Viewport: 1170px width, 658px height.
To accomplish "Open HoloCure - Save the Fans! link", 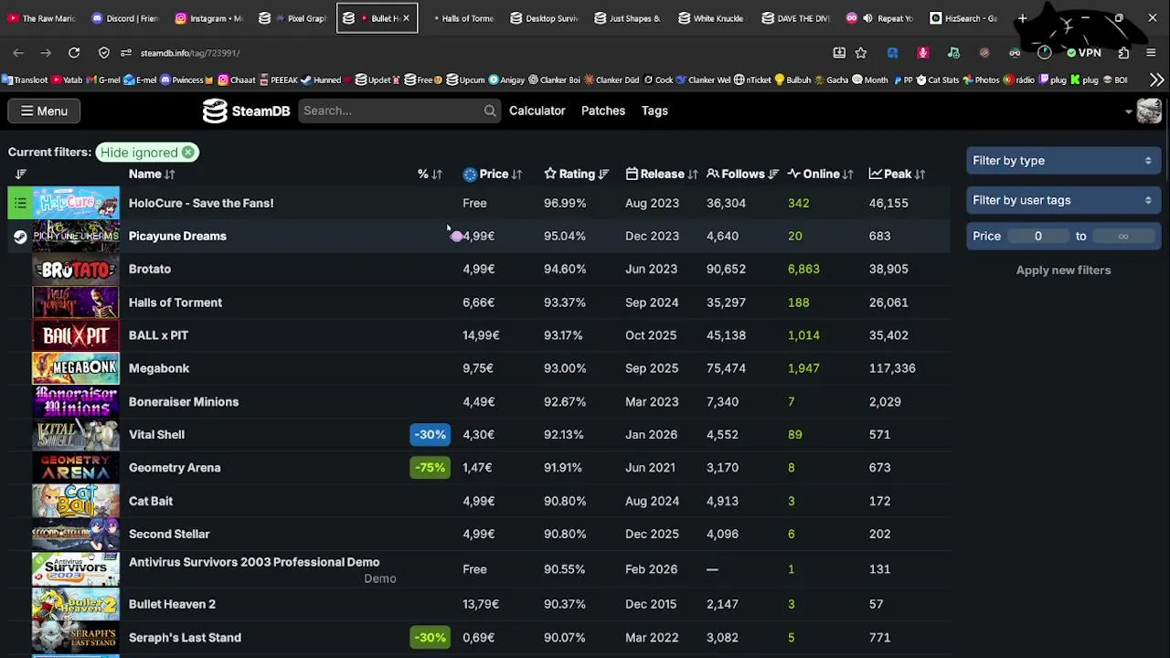I will tap(201, 203).
